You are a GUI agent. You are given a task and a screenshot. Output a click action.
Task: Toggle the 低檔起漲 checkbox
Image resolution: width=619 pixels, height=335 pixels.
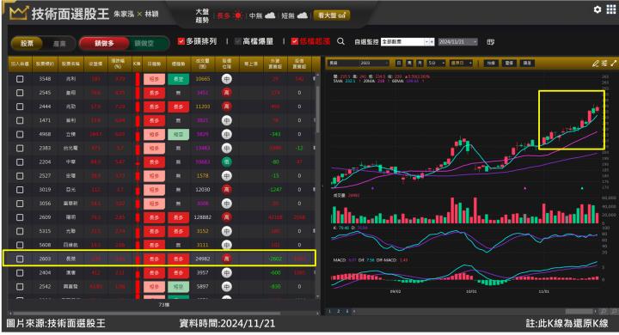coord(295,41)
